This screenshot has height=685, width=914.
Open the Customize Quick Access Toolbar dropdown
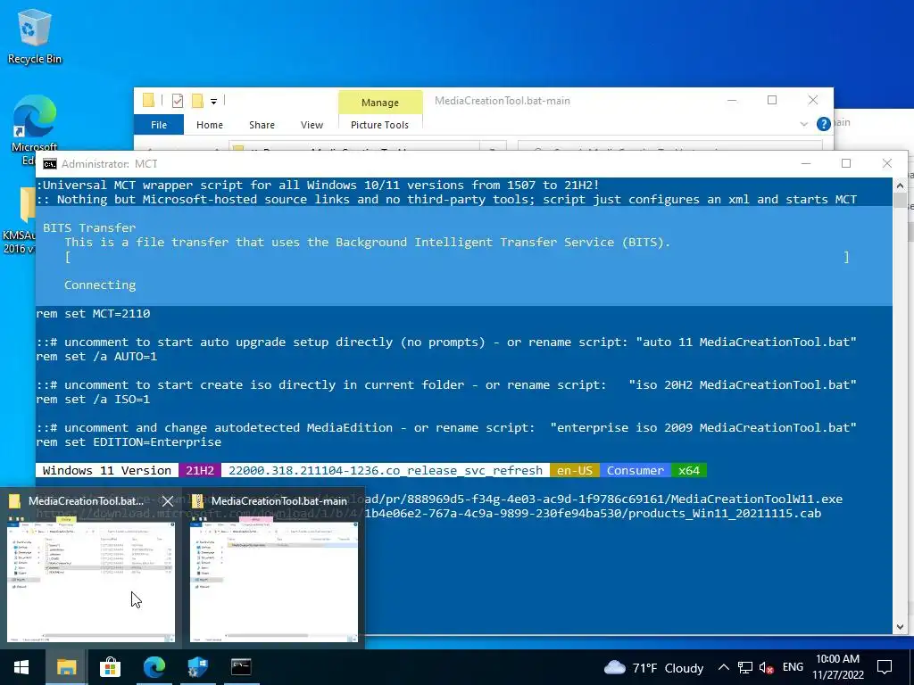[x=213, y=102]
